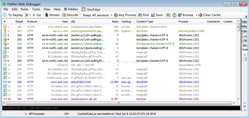Open Find sessions binoculars button

[143, 15]
